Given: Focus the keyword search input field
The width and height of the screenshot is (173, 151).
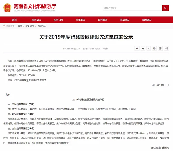Looking at the screenshot, I should pos(132,8).
